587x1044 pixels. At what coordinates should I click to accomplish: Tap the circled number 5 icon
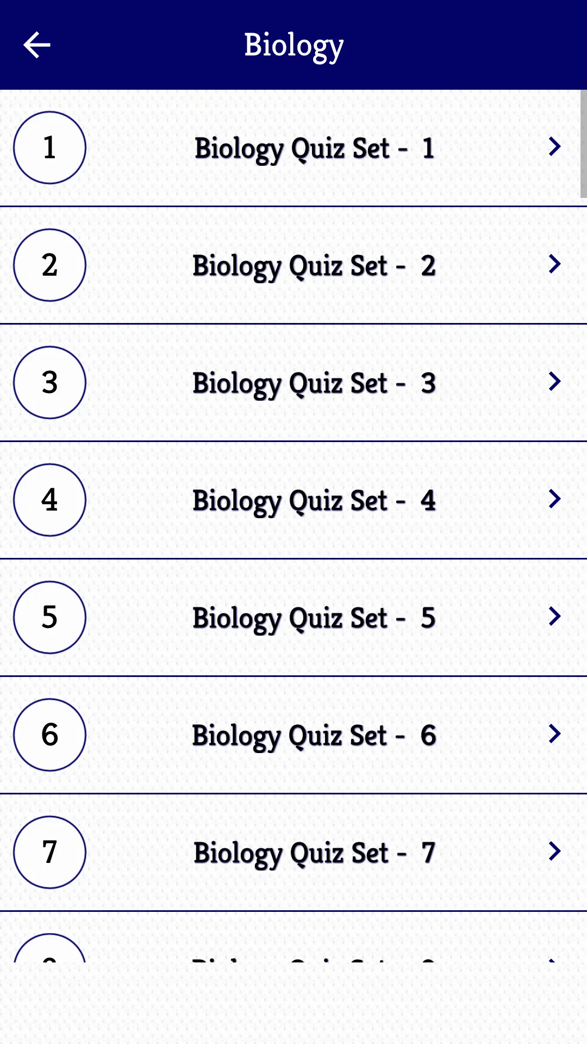pos(49,618)
